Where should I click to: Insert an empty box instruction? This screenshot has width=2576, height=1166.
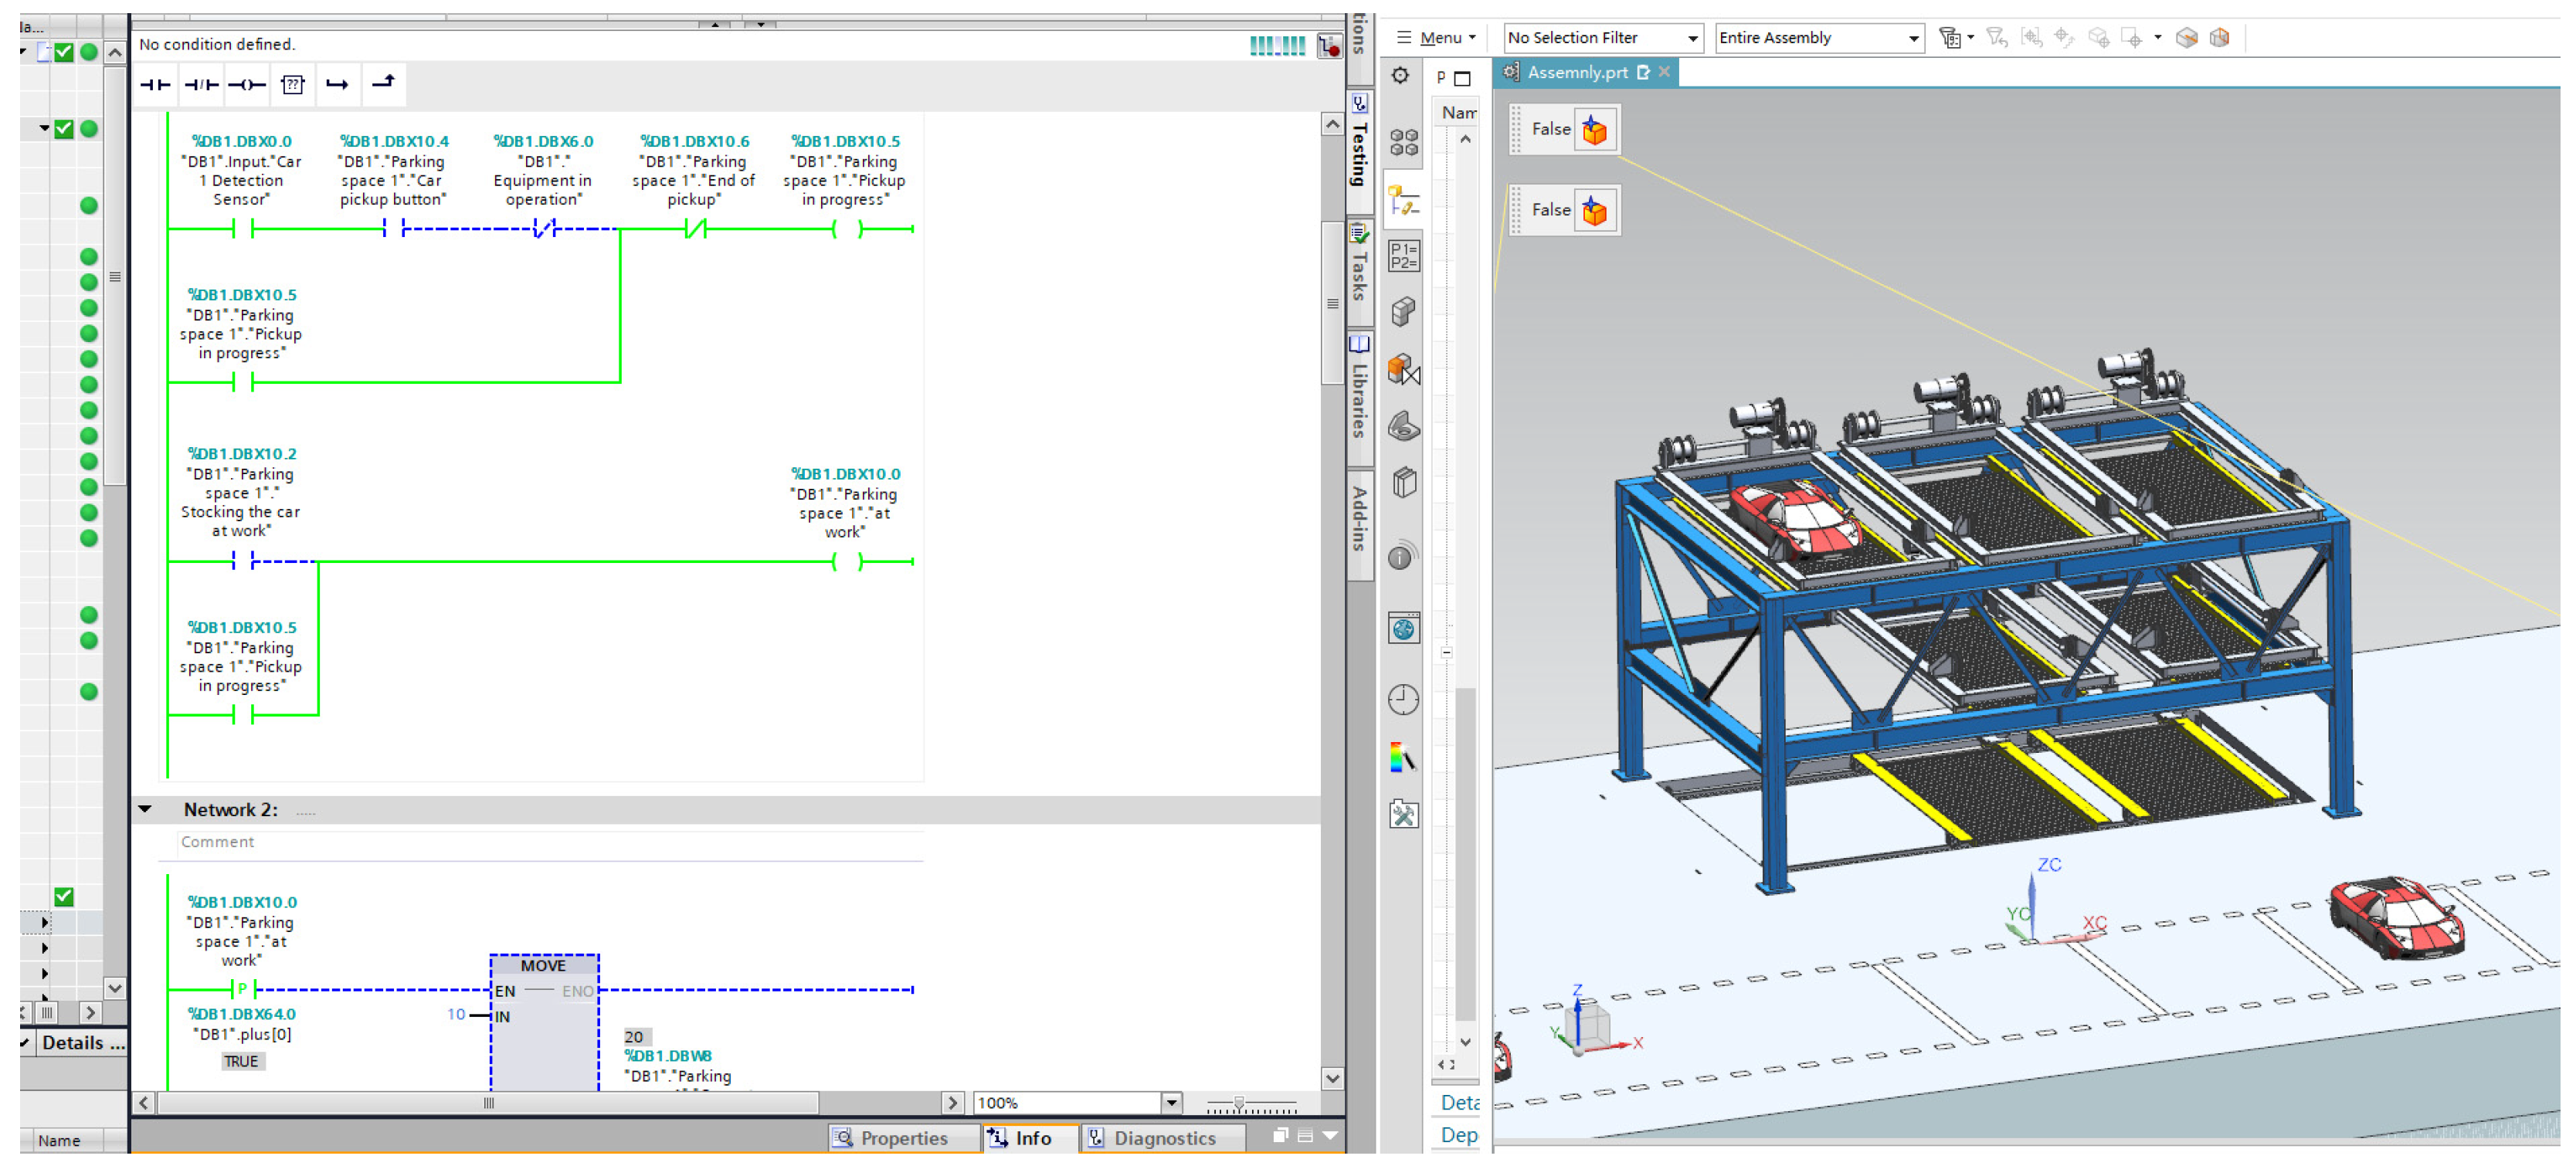[292, 85]
